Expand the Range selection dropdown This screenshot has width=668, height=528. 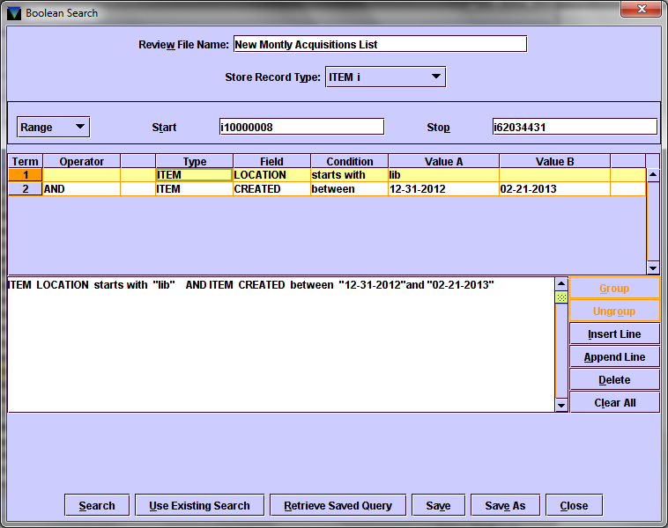tap(54, 128)
